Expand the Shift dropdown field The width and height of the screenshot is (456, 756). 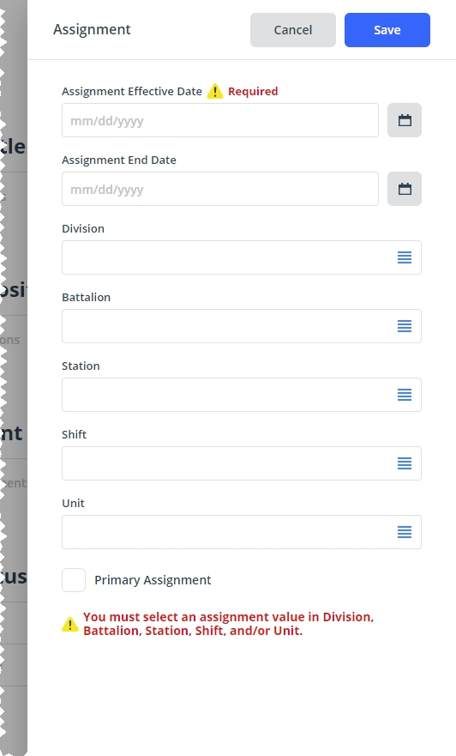click(242, 463)
